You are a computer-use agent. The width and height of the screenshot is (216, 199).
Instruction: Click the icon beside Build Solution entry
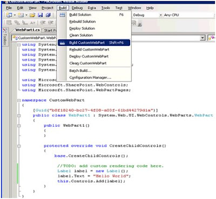click(x=62, y=15)
